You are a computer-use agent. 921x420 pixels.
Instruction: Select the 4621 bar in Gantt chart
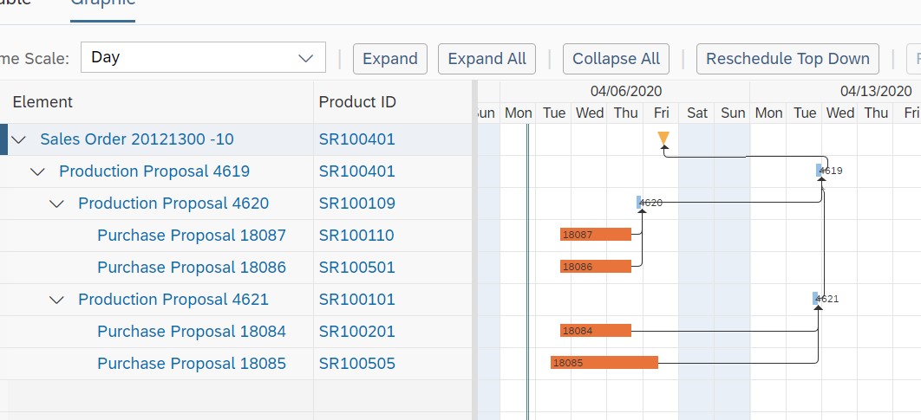(815, 299)
